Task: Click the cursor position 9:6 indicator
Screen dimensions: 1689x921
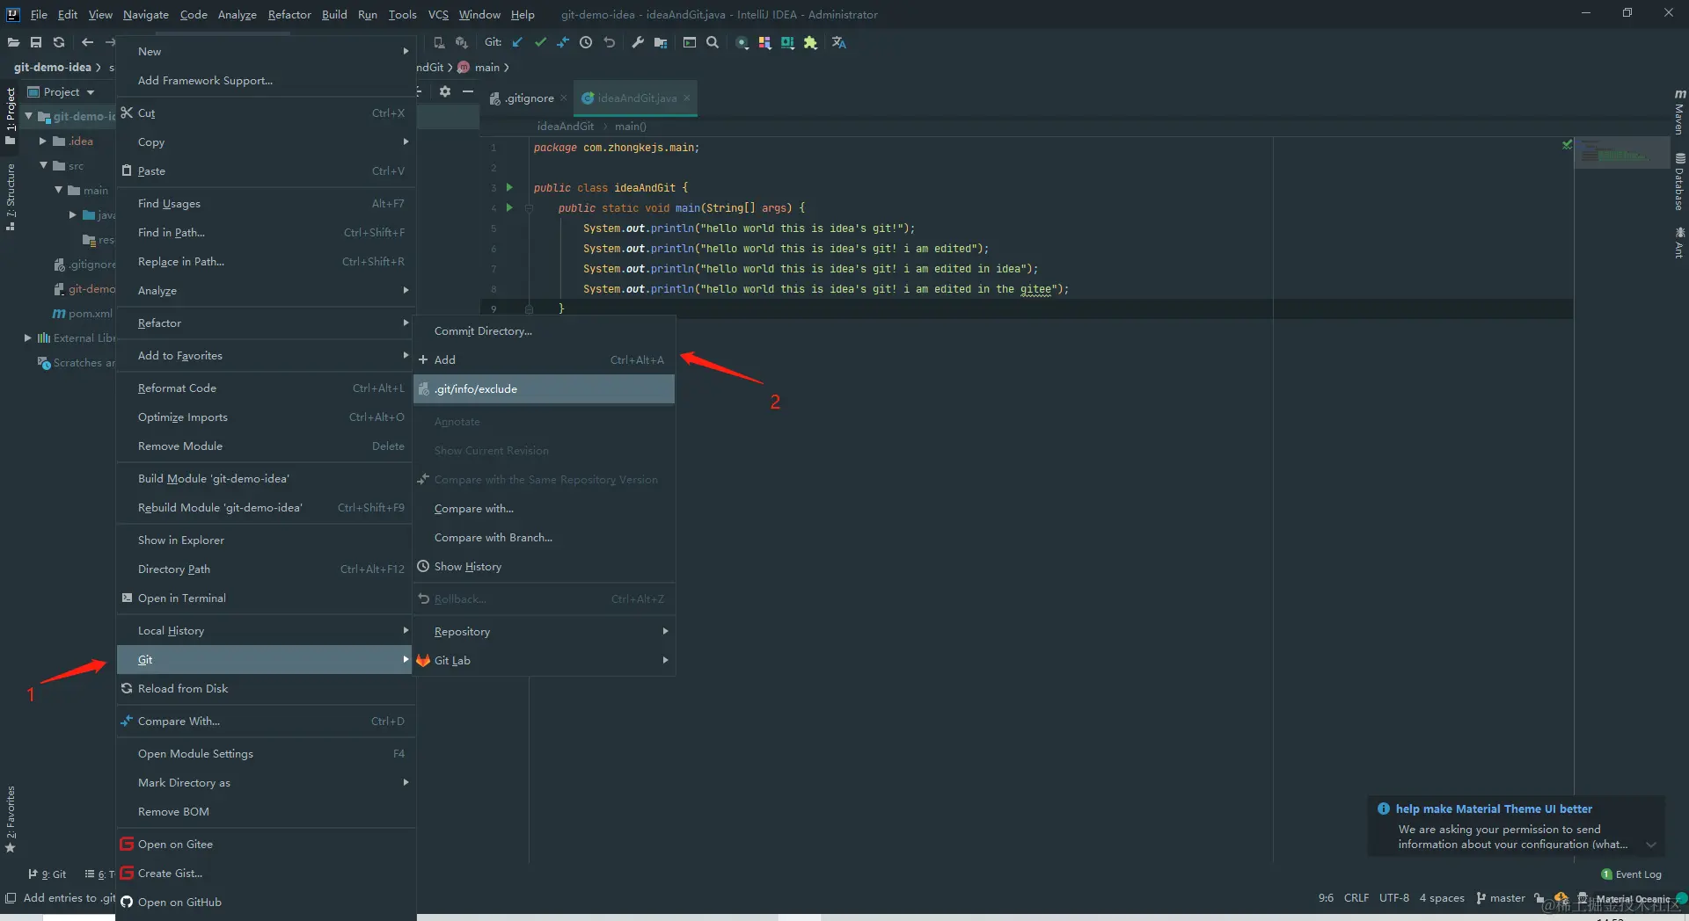Action: [x=1326, y=898]
